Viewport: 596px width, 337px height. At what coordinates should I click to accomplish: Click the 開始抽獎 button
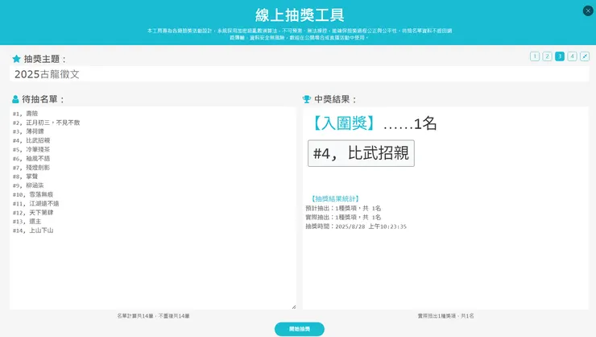pyautogui.click(x=300, y=329)
